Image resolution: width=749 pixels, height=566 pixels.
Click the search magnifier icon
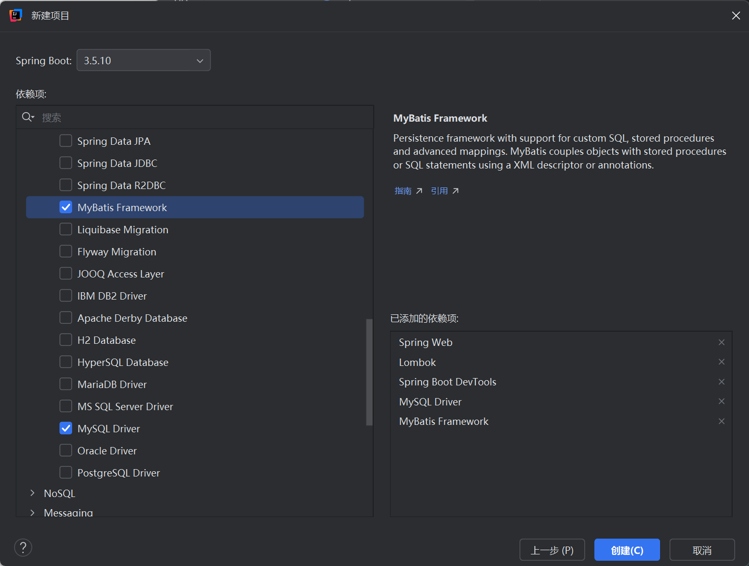coord(27,117)
